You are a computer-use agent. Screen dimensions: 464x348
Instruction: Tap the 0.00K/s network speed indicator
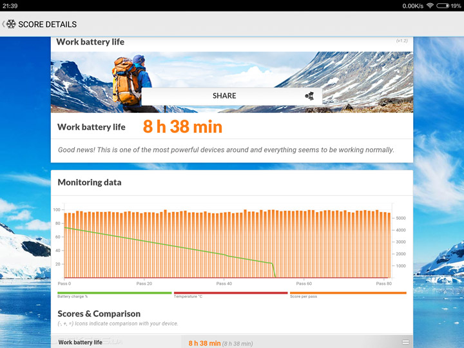(x=413, y=6)
